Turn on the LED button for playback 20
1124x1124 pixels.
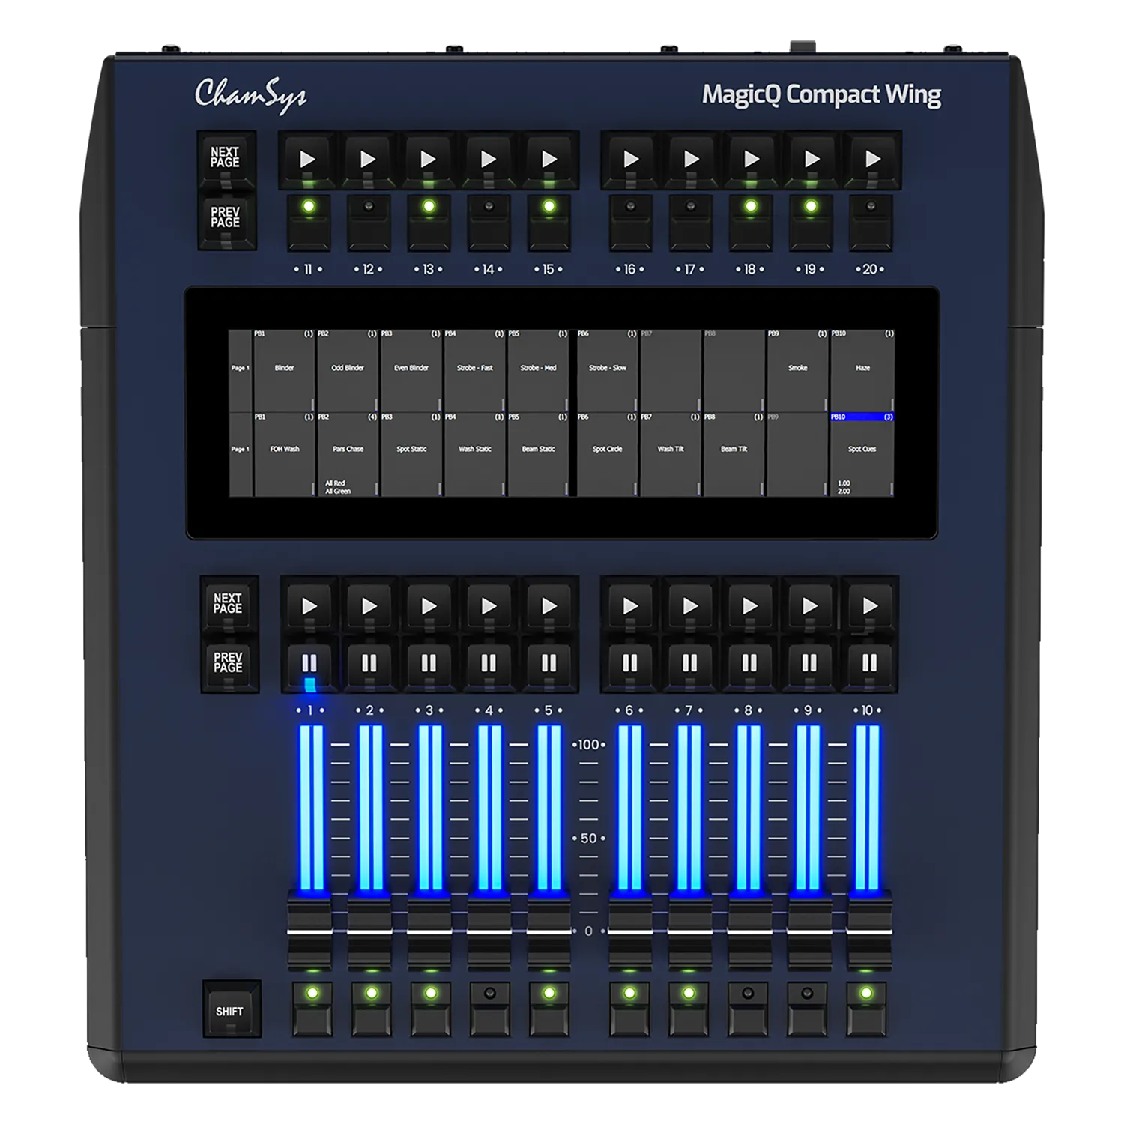point(871,223)
